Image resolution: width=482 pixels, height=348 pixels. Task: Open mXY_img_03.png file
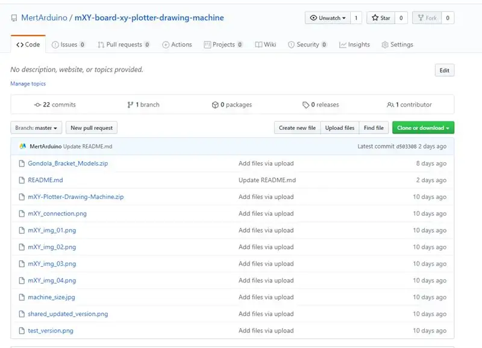(x=52, y=264)
